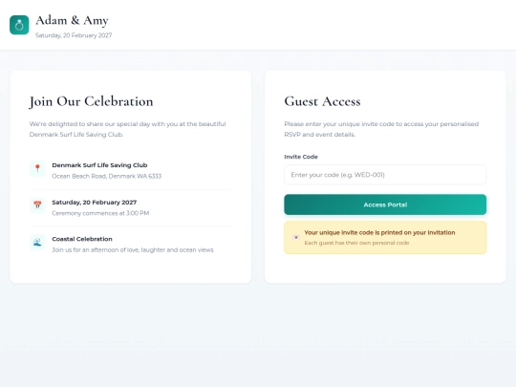The image size is (516, 387).
Task: Click the Saturday, 20 February 2027 detail row
Action: click(x=131, y=207)
